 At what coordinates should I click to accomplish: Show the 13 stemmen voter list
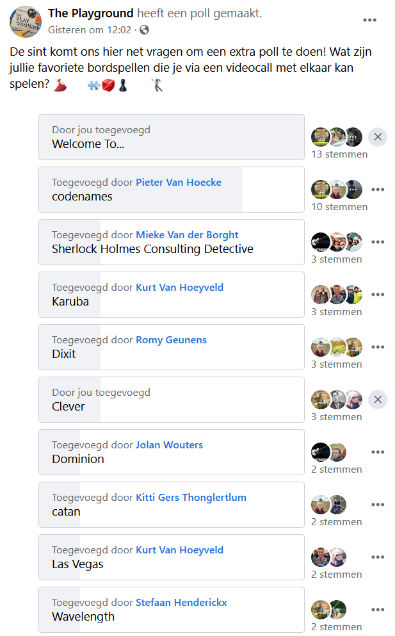(x=339, y=154)
